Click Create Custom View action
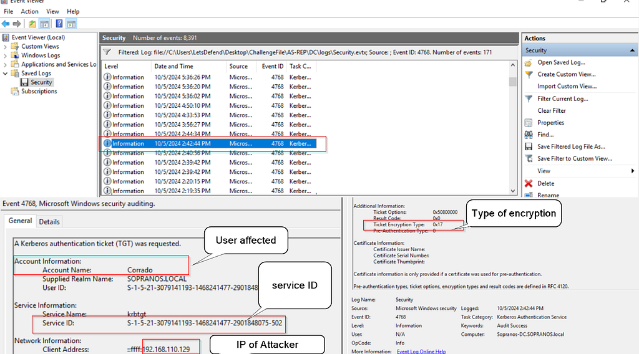This screenshot has width=639, height=354. point(567,74)
